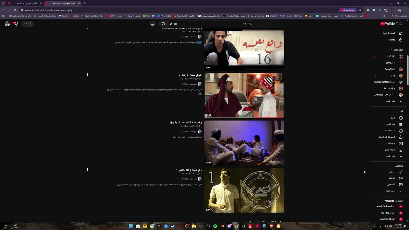Play the 11:33 video thumbnail
Screen dimensions: 409x230
[244, 143]
